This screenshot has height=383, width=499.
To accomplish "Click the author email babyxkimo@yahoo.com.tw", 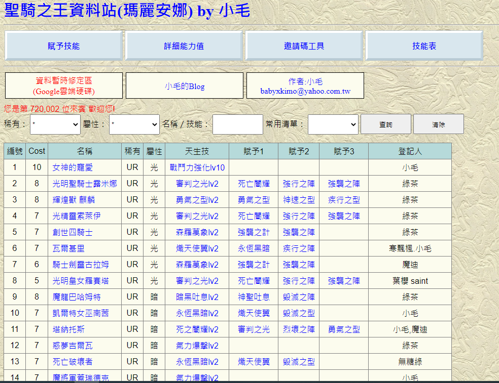I will point(305,92).
